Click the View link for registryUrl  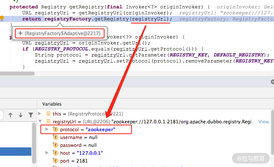coord(264,122)
